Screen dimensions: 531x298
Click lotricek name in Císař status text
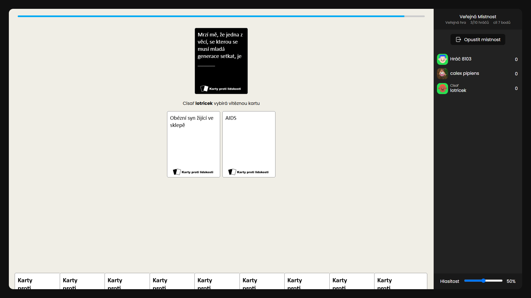[204, 103]
